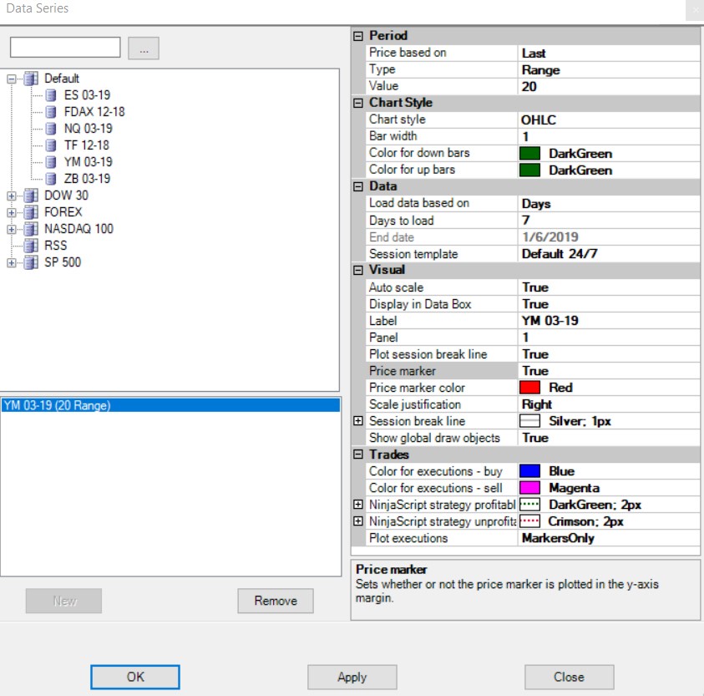
Task: Click the DOW 30 list icon
Action: point(31,196)
